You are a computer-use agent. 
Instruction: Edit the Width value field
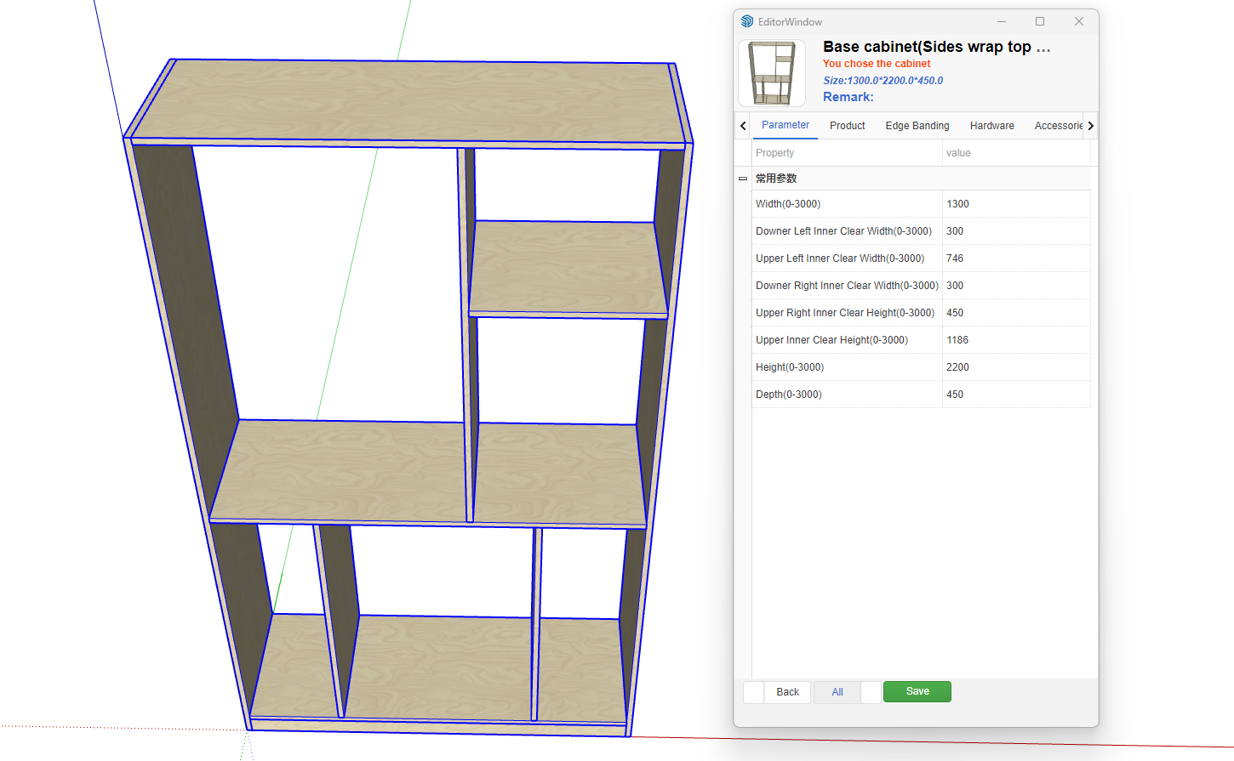click(1015, 204)
